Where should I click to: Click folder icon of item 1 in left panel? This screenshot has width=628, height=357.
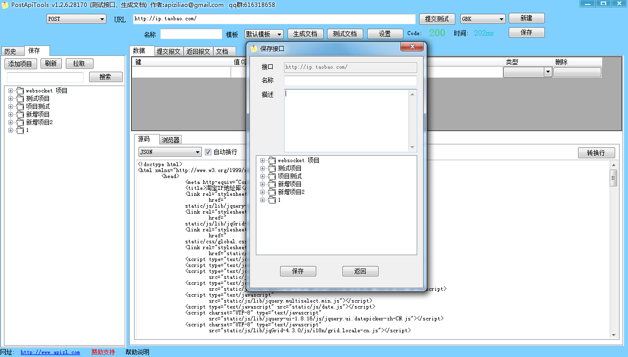point(20,130)
